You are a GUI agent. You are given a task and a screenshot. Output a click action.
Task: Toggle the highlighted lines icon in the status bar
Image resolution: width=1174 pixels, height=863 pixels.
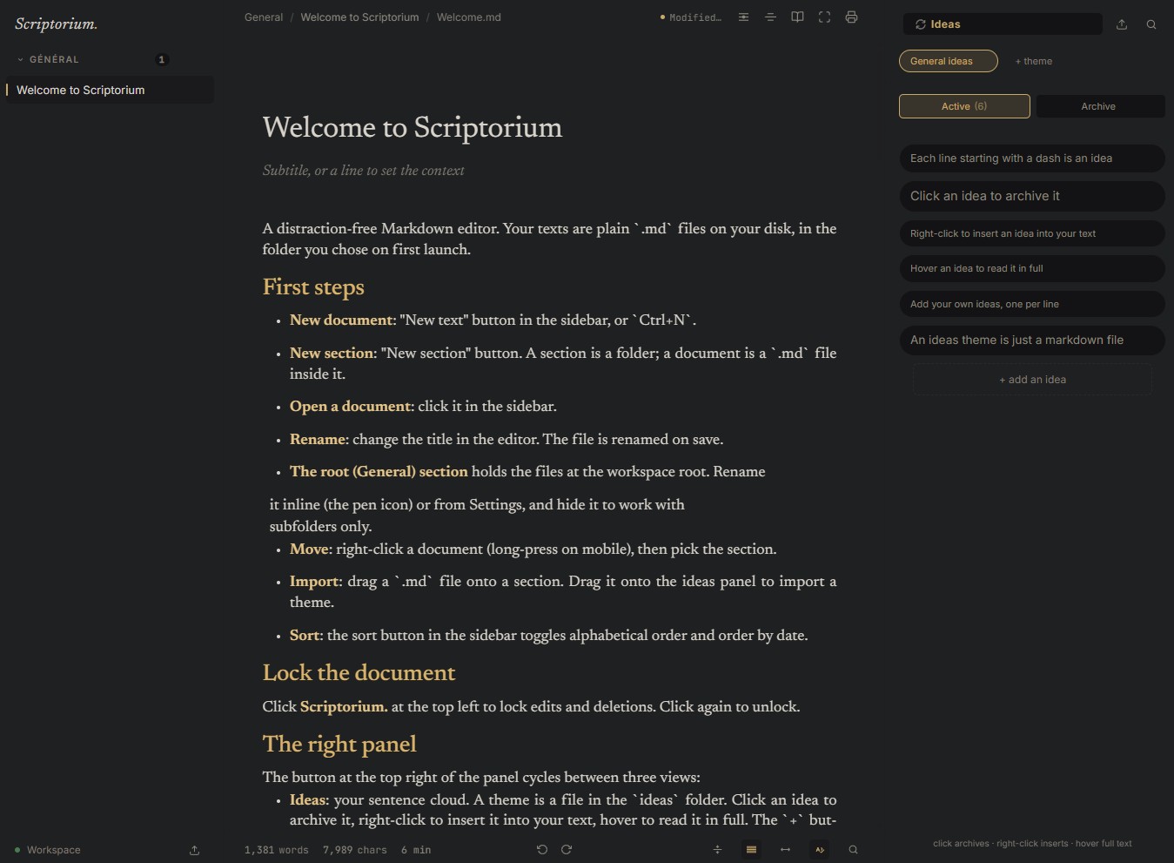pyautogui.click(x=751, y=850)
